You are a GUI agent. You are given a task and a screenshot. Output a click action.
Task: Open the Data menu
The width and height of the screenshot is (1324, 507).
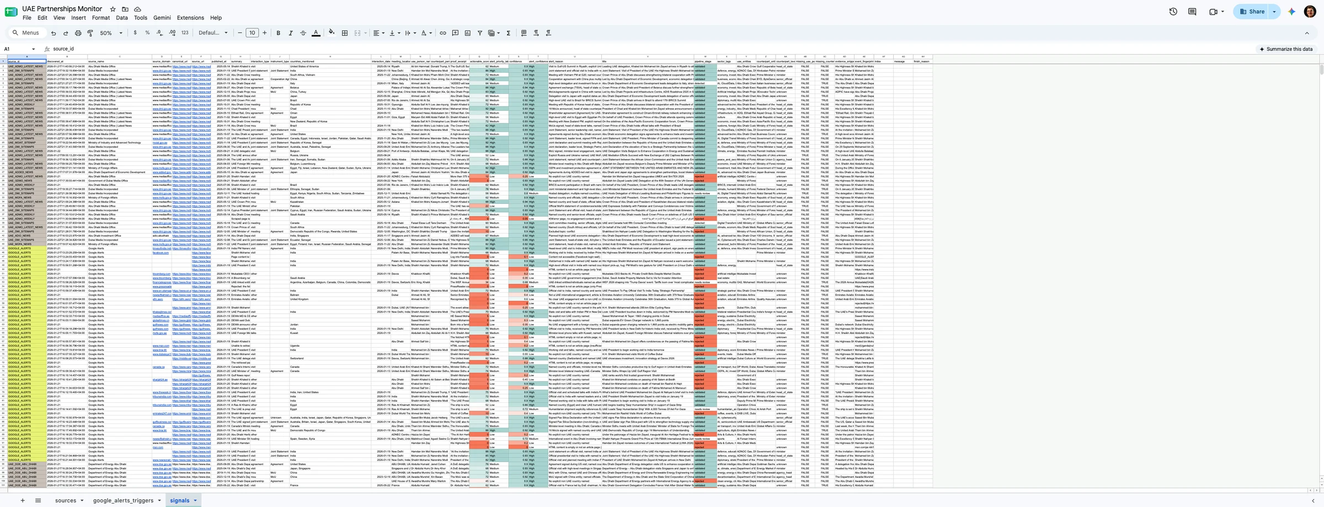pyautogui.click(x=122, y=18)
